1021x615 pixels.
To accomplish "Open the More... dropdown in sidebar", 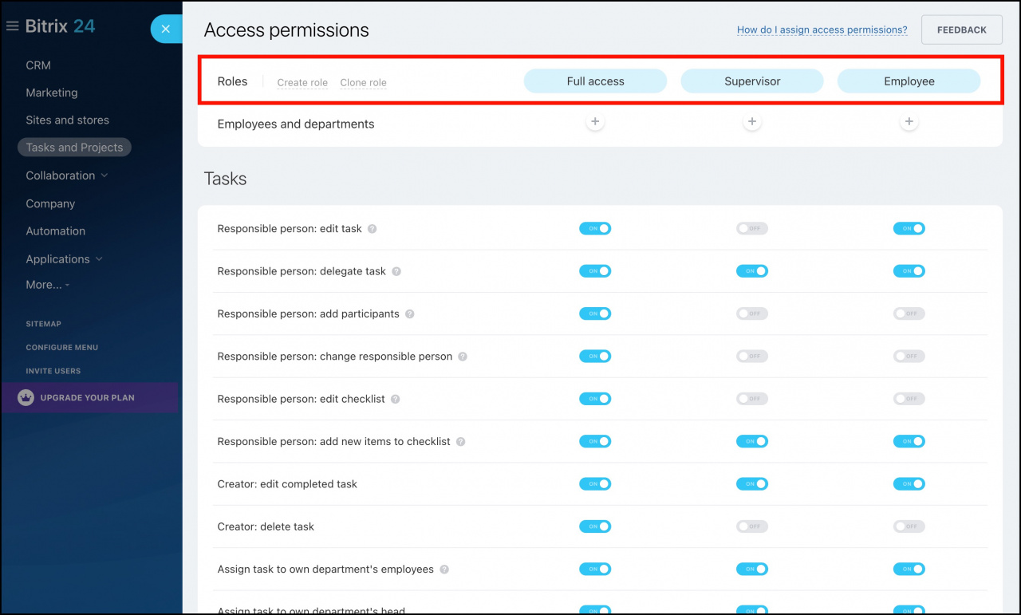I will click(x=48, y=285).
